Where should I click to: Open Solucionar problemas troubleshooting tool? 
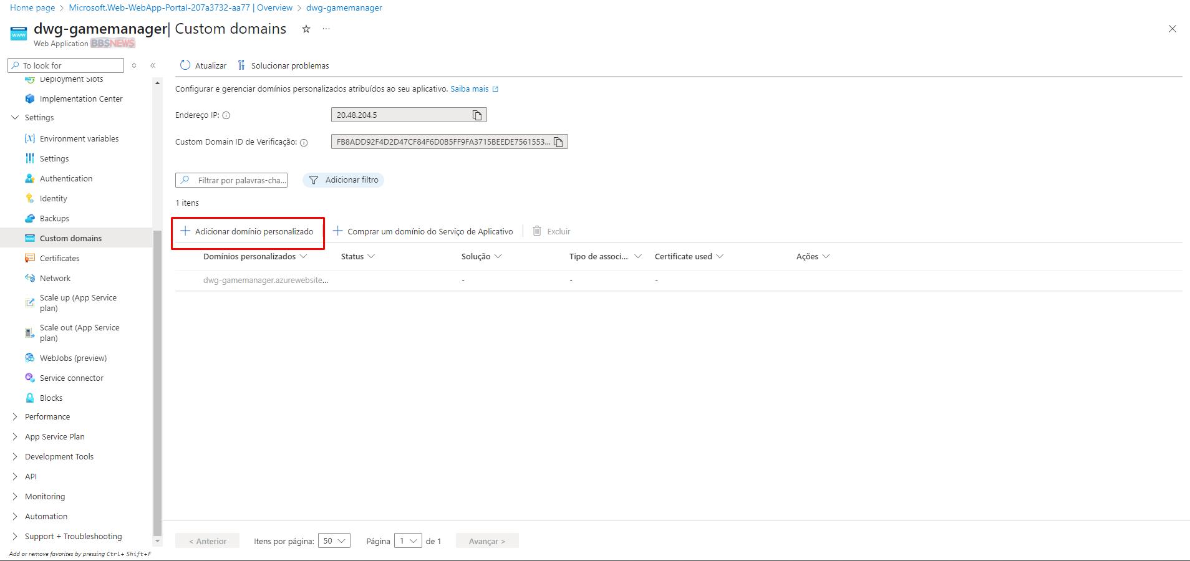pyautogui.click(x=284, y=65)
